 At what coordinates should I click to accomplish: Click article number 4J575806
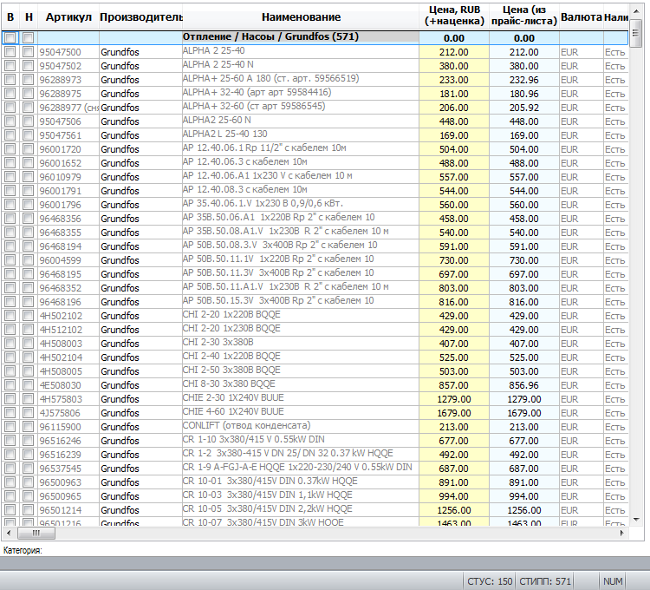coord(60,413)
